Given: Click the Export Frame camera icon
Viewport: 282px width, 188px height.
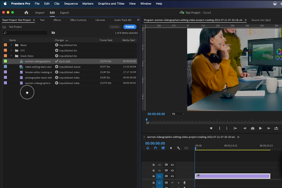Looking at the screenshot, I should click(253, 128).
